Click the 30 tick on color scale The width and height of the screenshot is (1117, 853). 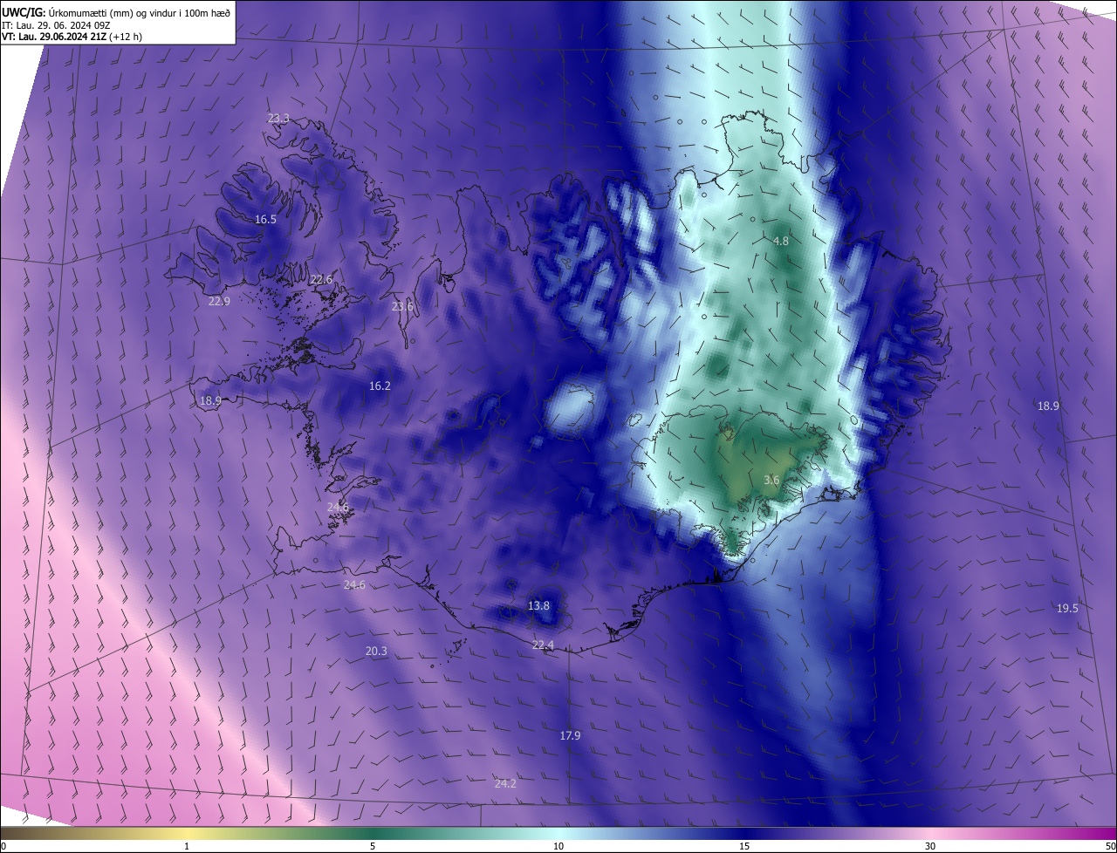point(930,846)
